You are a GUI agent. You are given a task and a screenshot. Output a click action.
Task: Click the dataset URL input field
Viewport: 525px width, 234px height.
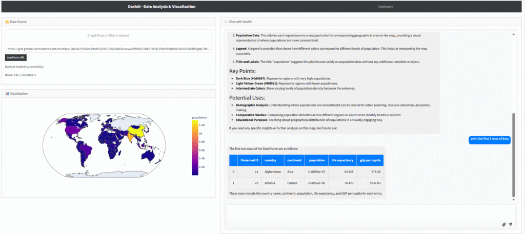pyautogui.click(x=108, y=49)
